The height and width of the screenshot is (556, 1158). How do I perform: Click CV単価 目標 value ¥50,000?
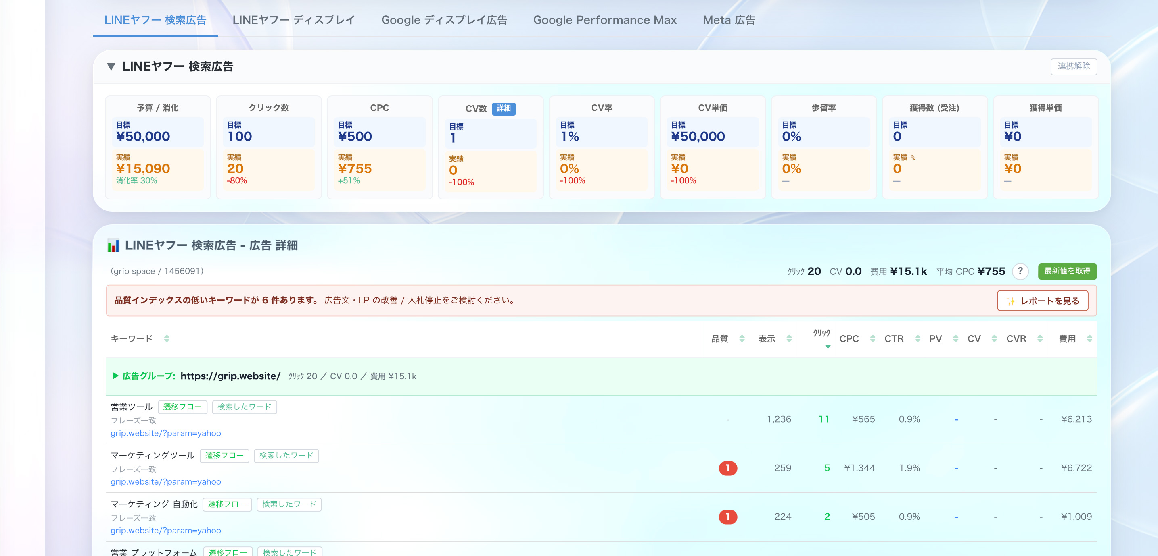pos(698,137)
